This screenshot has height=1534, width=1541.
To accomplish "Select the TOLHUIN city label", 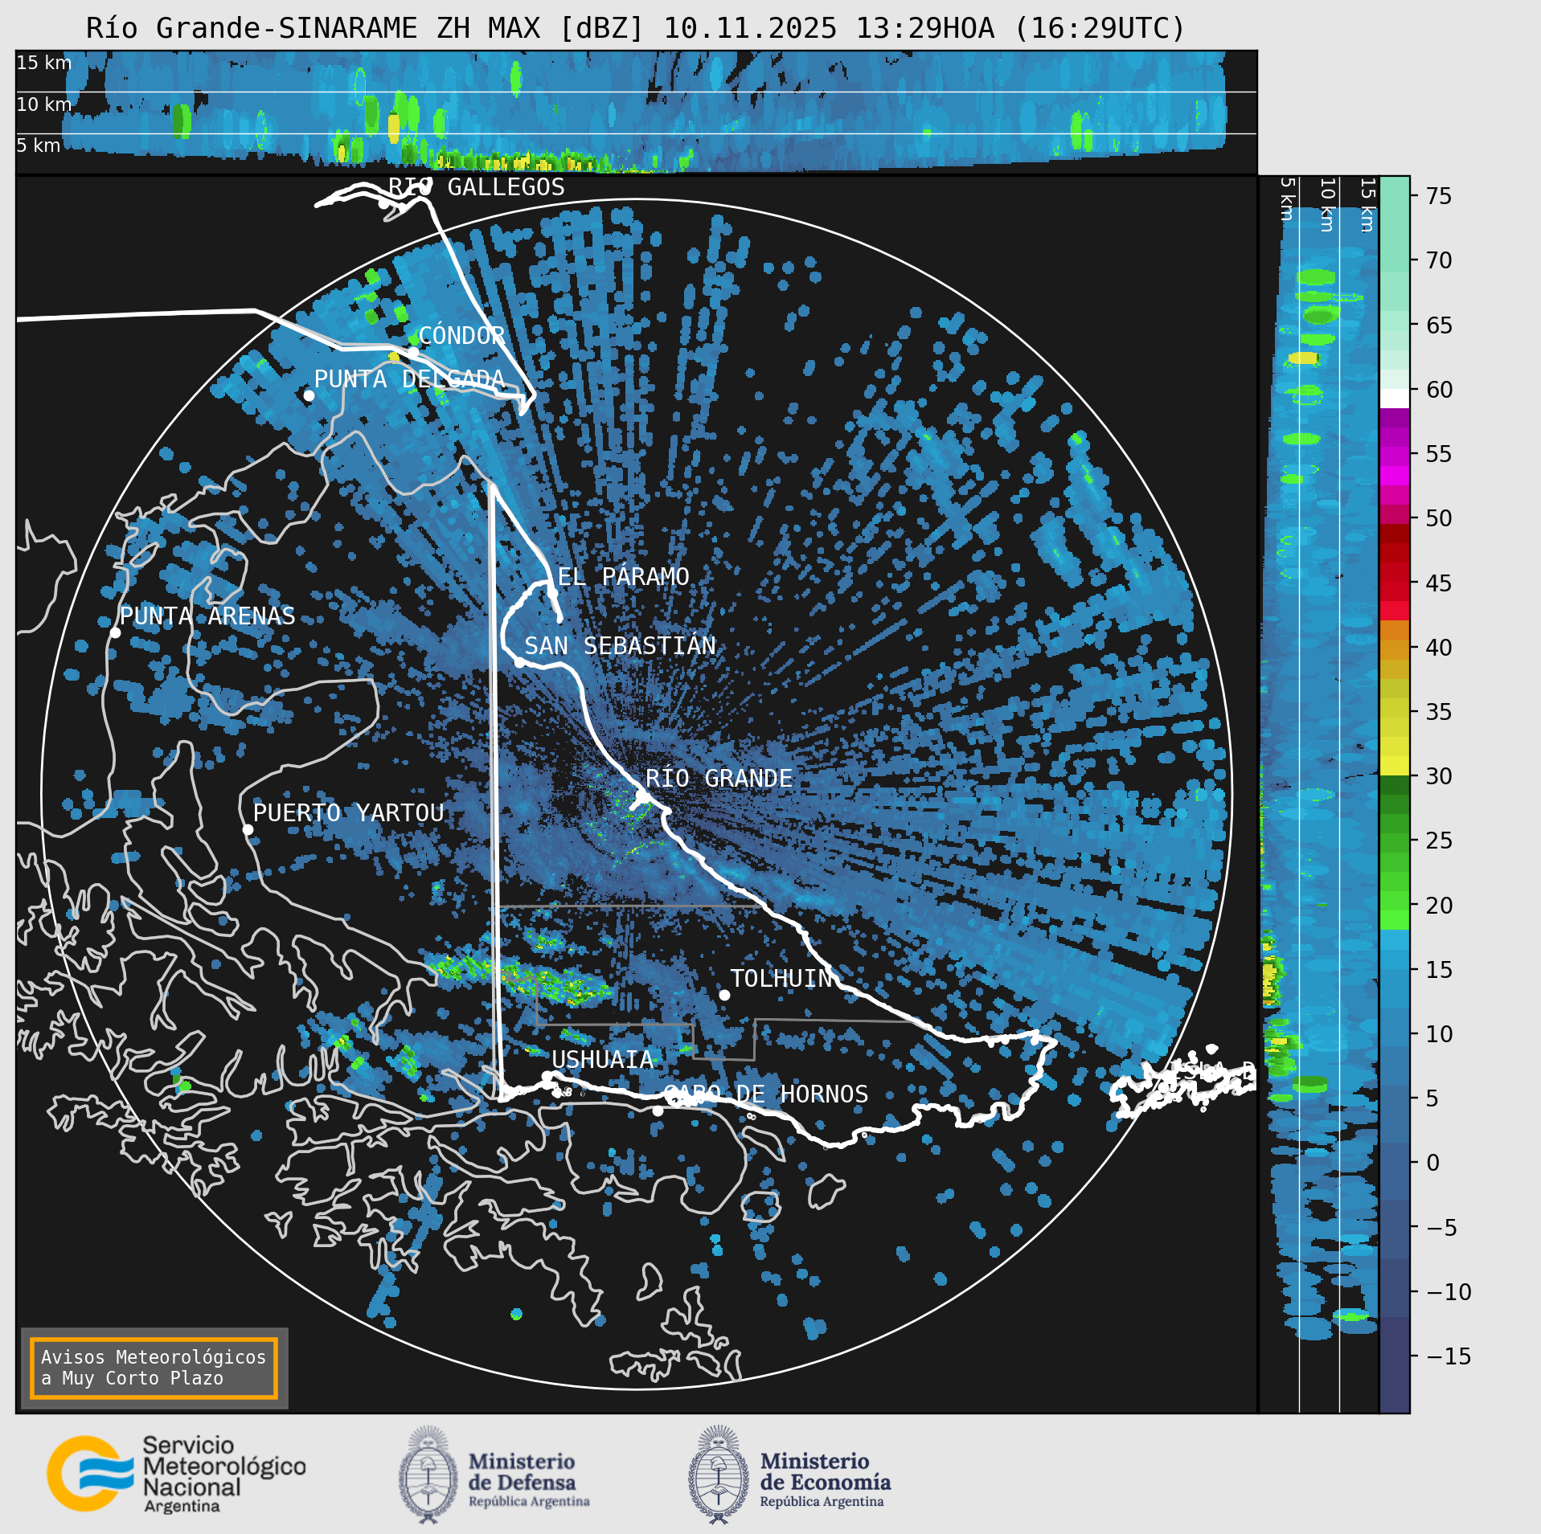I will pos(781,978).
